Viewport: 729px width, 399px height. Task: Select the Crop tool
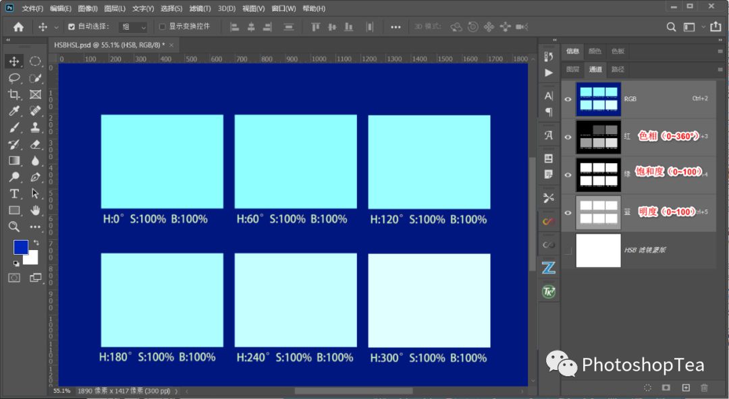[14, 94]
